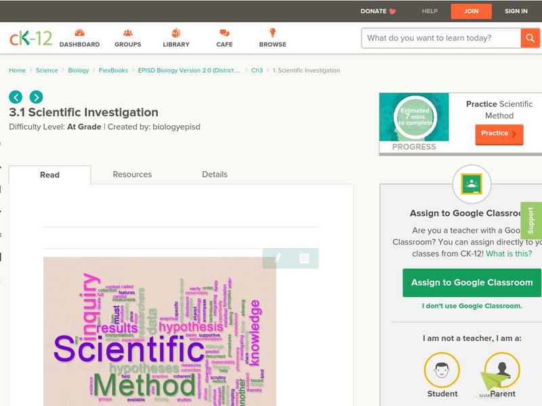Open the Dashboard icon in navigation
The image size is (542, 406).
(x=79, y=33)
